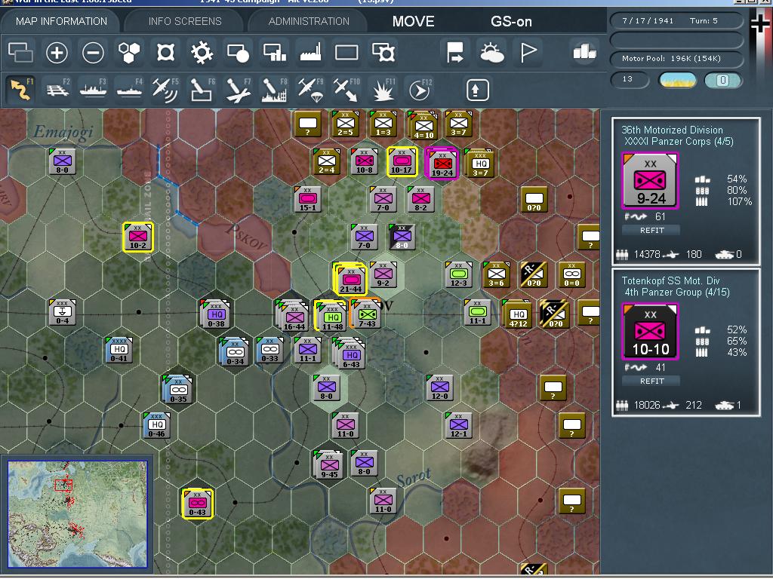Screen dimensions: 773x579
Task: Open the MAP INFORMATION tab
Action: 61,21
